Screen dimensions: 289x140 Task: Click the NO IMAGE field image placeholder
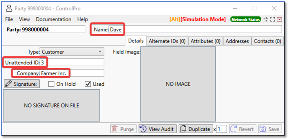click(178, 84)
